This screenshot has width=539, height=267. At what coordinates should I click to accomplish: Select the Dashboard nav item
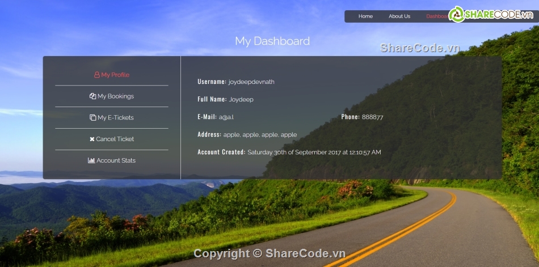[x=437, y=16]
